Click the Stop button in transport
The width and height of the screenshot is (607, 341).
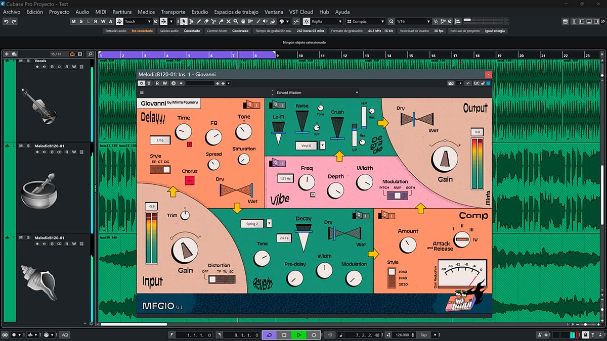[x=284, y=335]
